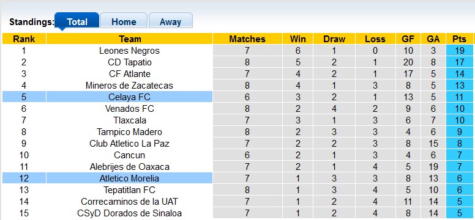Screen dimensions: 475x220
Task: Open Mineros de Zacatecas team page
Action: click(x=129, y=86)
